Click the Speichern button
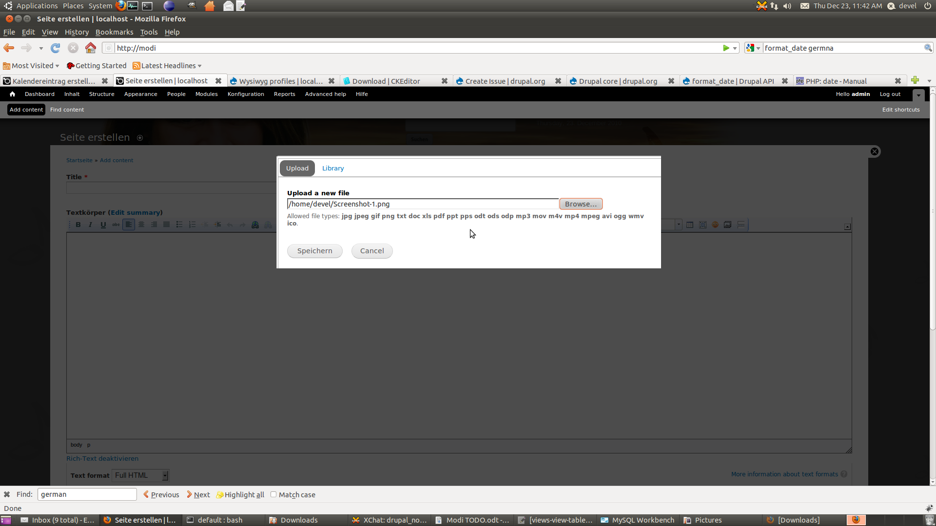 tap(314, 251)
